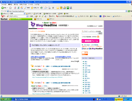Open the Yahoo search field dropdown
The image size is (132, 101).
point(27,16)
